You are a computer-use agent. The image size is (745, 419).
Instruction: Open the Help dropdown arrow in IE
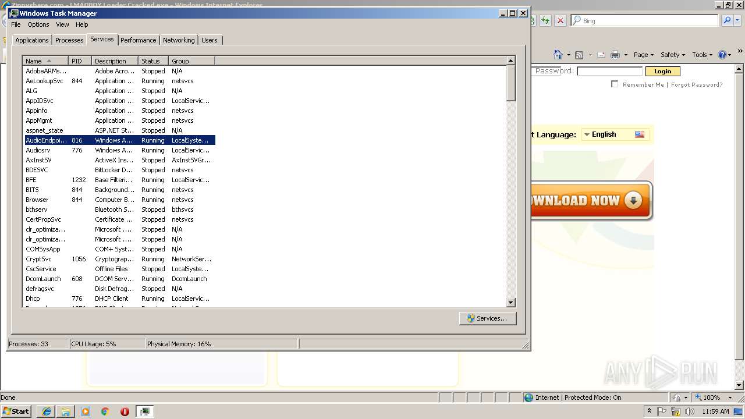(730, 55)
